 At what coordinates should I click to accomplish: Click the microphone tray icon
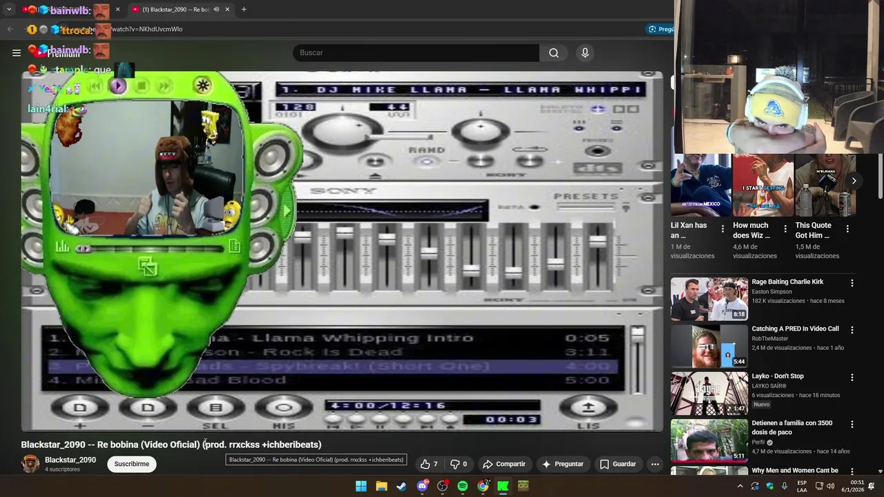pos(785,486)
